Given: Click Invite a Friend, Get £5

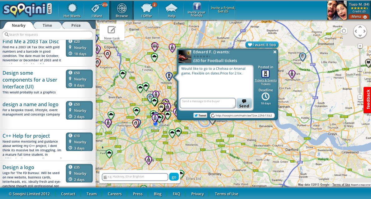Looking at the screenshot, I should pos(223,9).
